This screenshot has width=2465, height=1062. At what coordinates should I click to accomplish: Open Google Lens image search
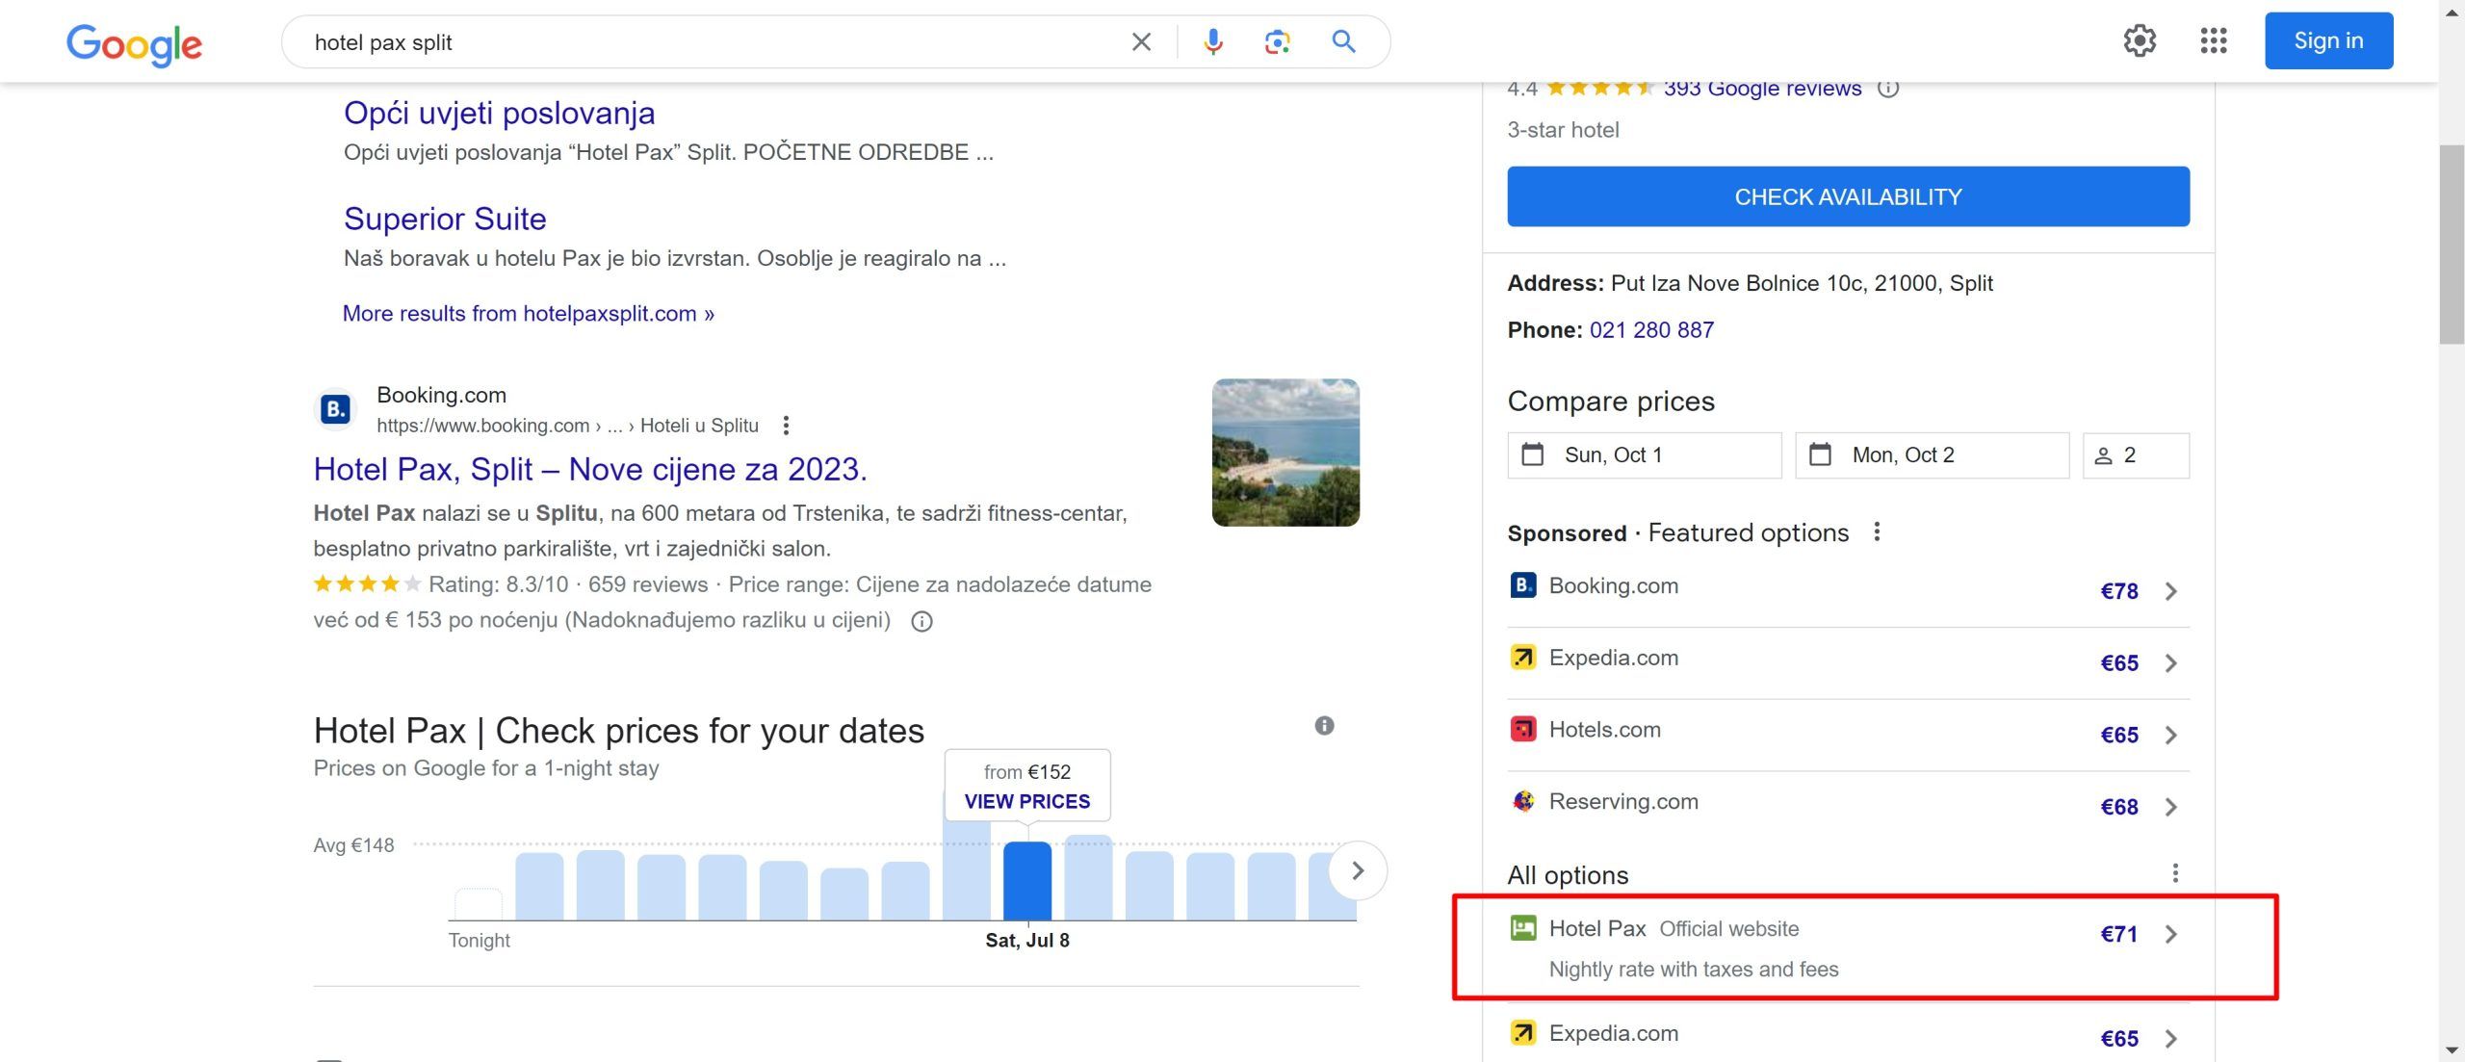click(1277, 41)
